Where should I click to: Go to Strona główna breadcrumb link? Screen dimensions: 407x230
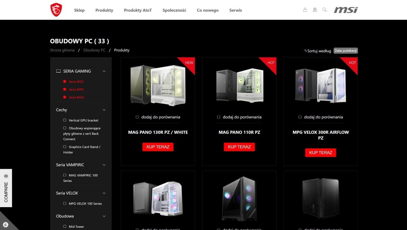coord(62,50)
